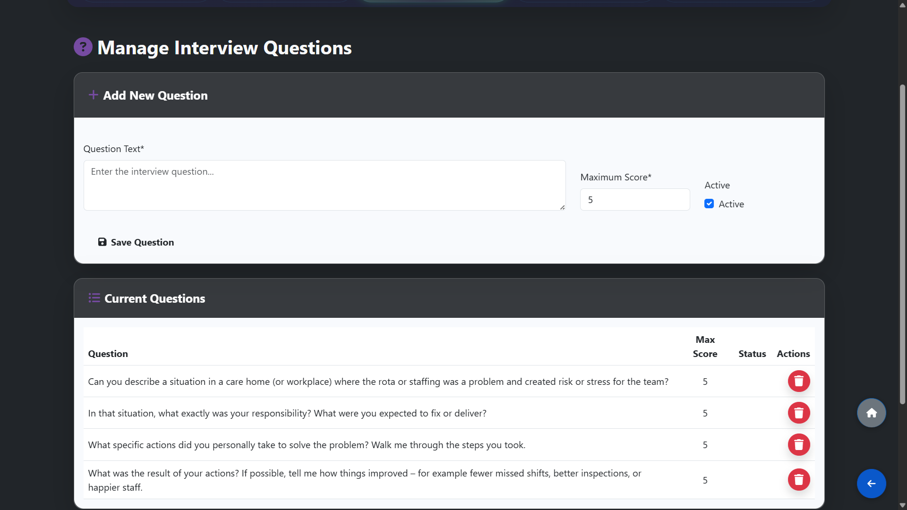
Task: Click the 'In that situation' question text
Action: click(x=287, y=413)
